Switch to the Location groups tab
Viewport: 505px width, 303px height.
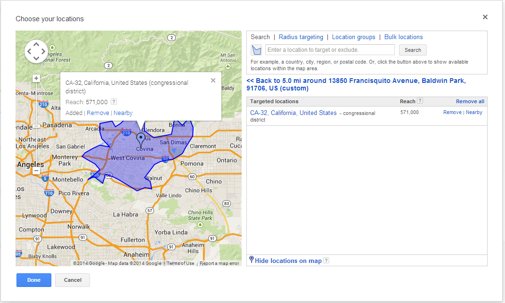[353, 37]
